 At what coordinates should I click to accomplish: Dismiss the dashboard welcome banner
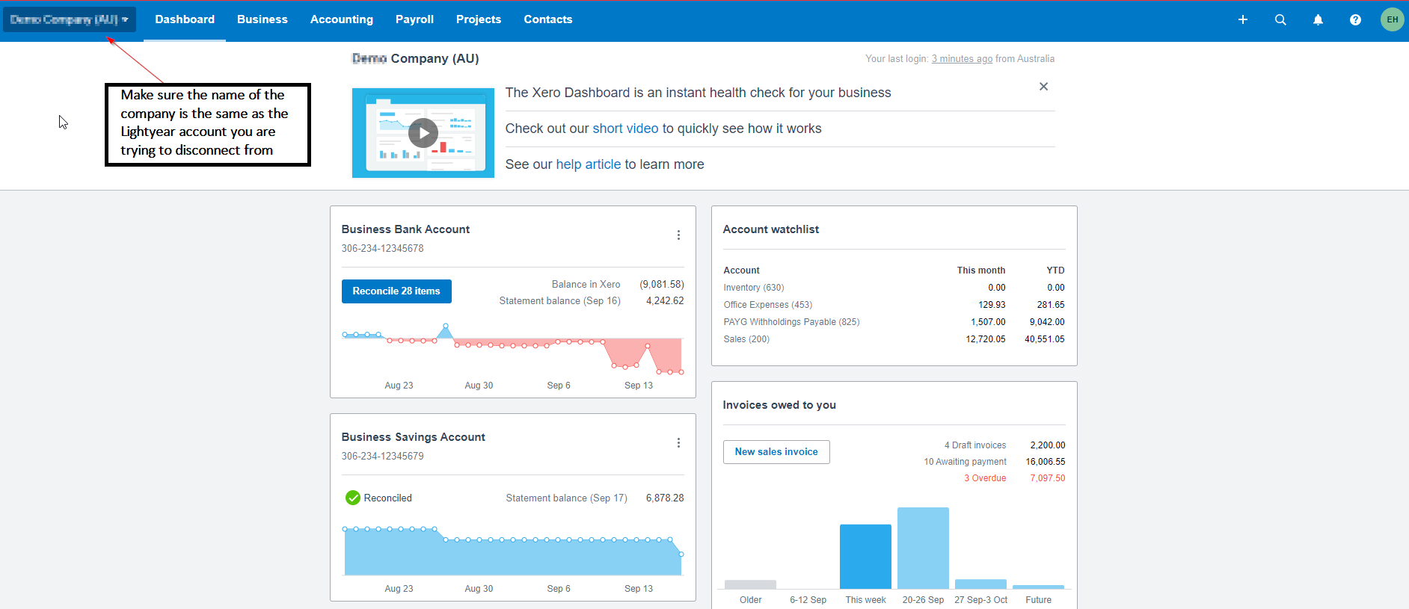[x=1043, y=87]
